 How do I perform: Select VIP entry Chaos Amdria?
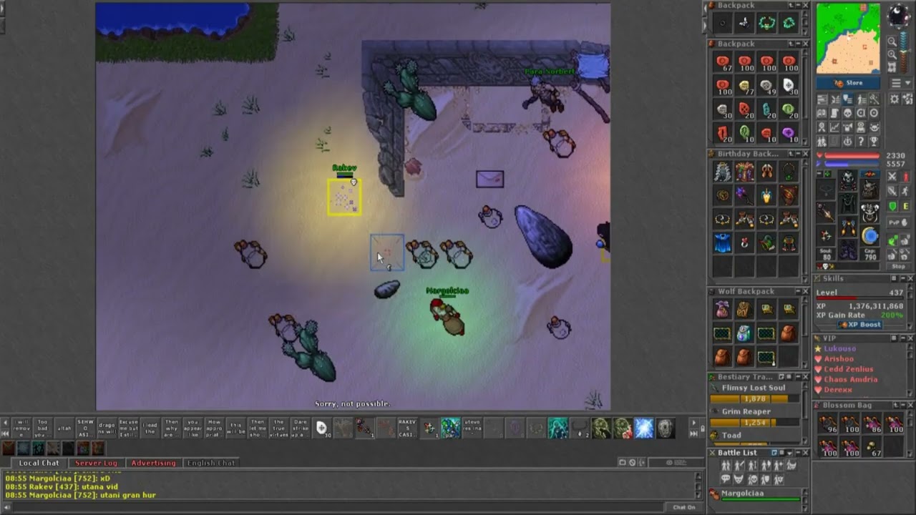[849, 380]
